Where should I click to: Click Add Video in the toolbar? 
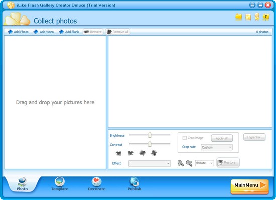pyautogui.click(x=44, y=32)
